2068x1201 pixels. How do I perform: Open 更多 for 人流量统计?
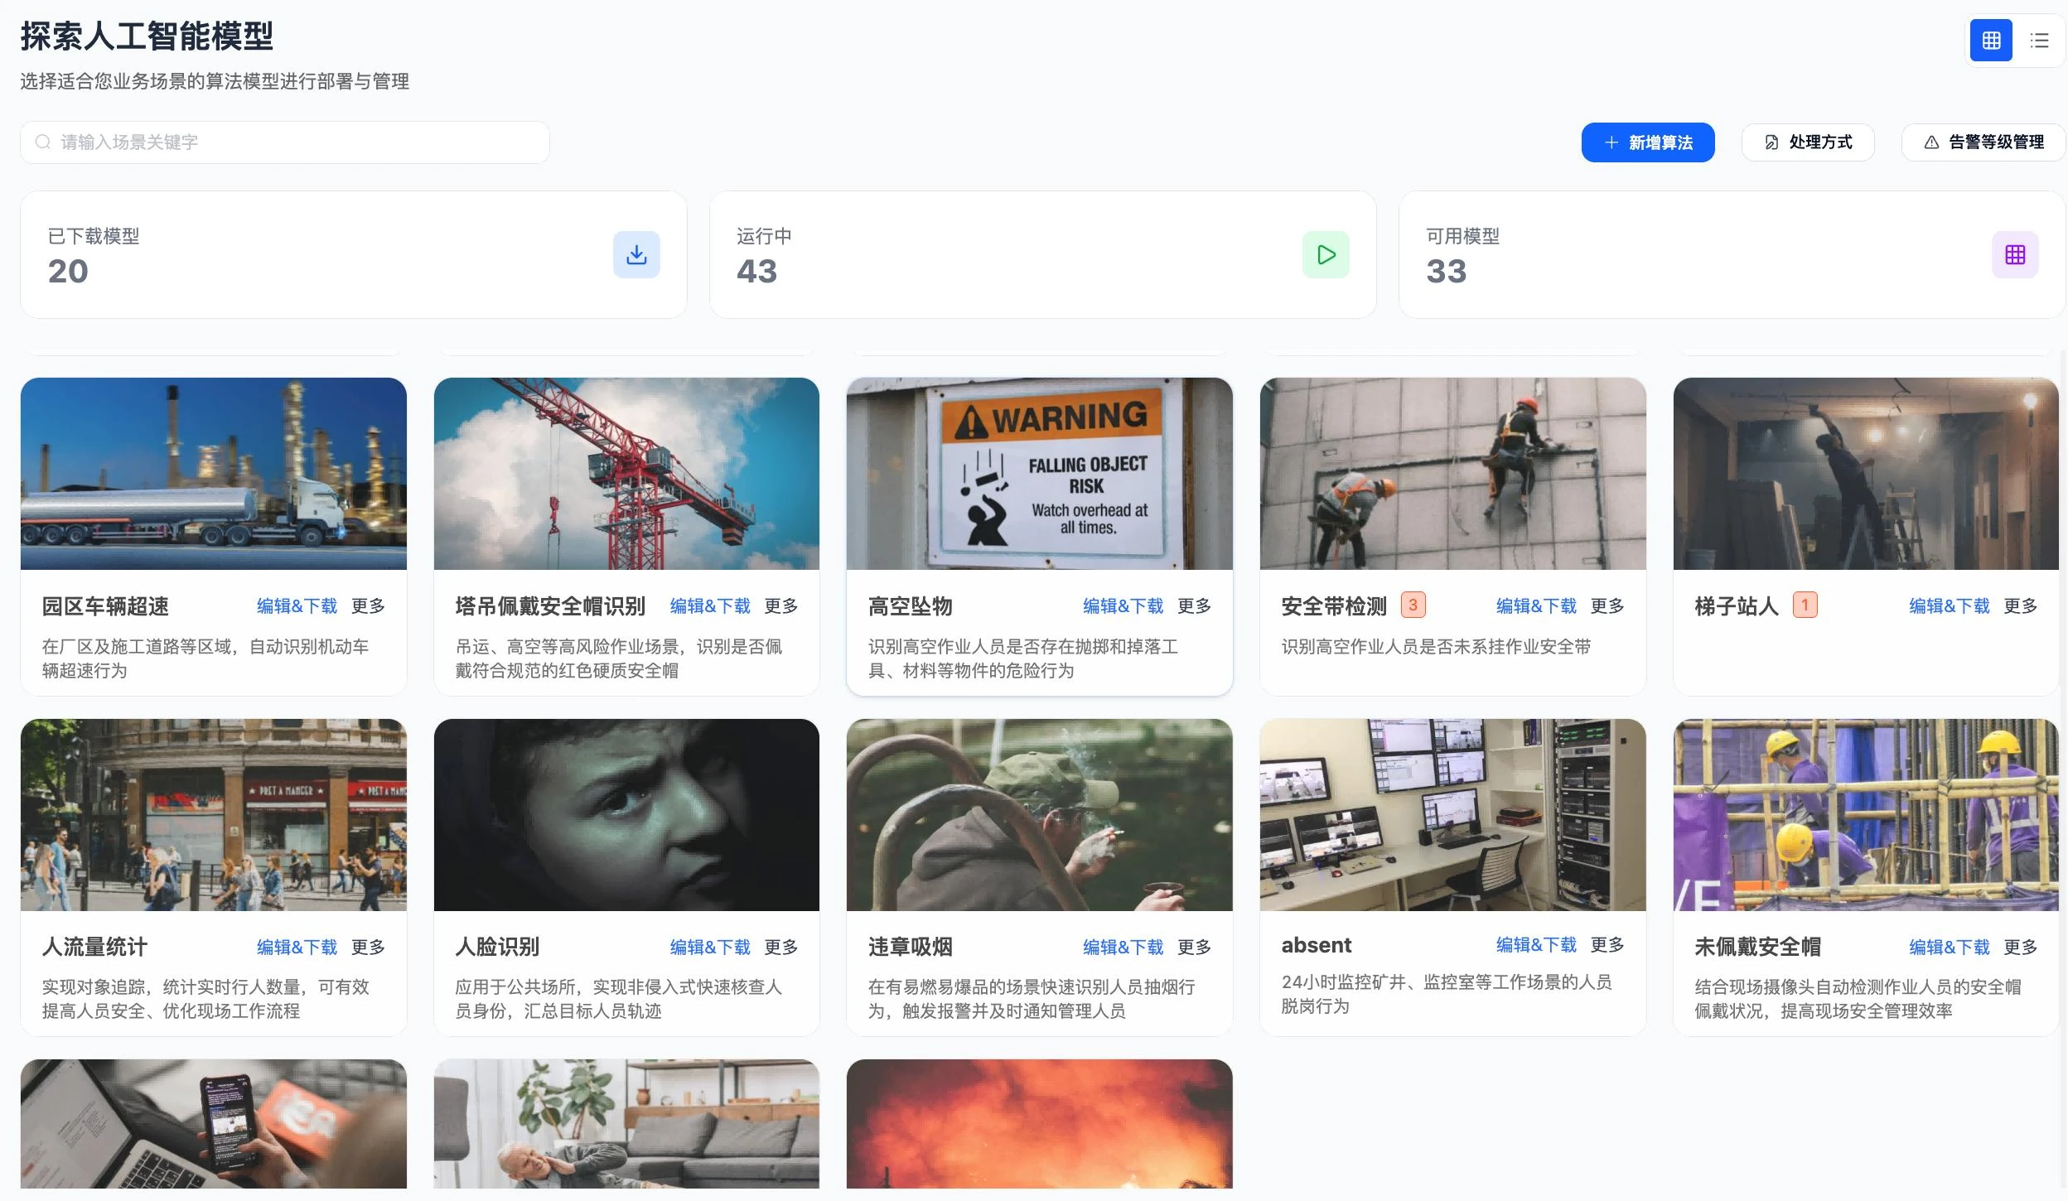(368, 947)
